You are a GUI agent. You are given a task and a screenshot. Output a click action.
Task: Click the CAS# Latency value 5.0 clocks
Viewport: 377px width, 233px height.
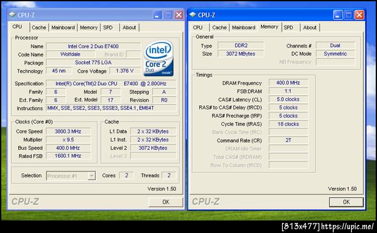pos(288,99)
